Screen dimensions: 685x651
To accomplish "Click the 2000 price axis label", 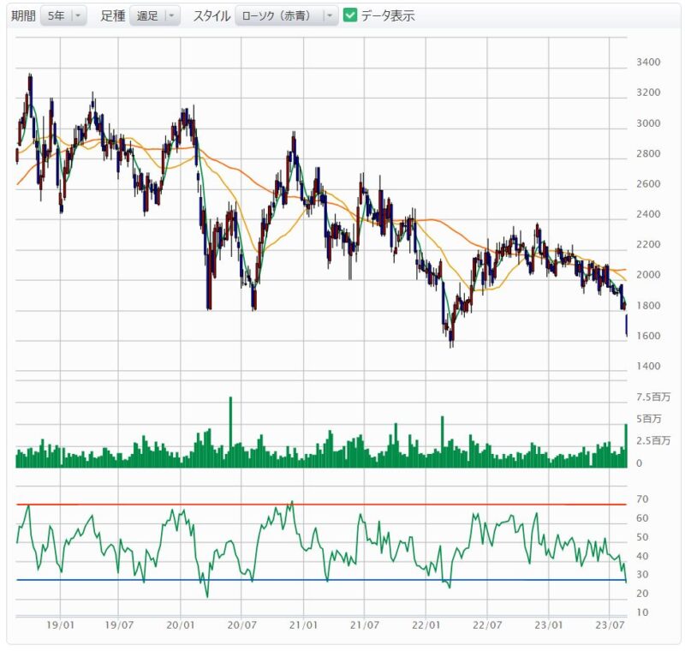I will click(x=648, y=275).
